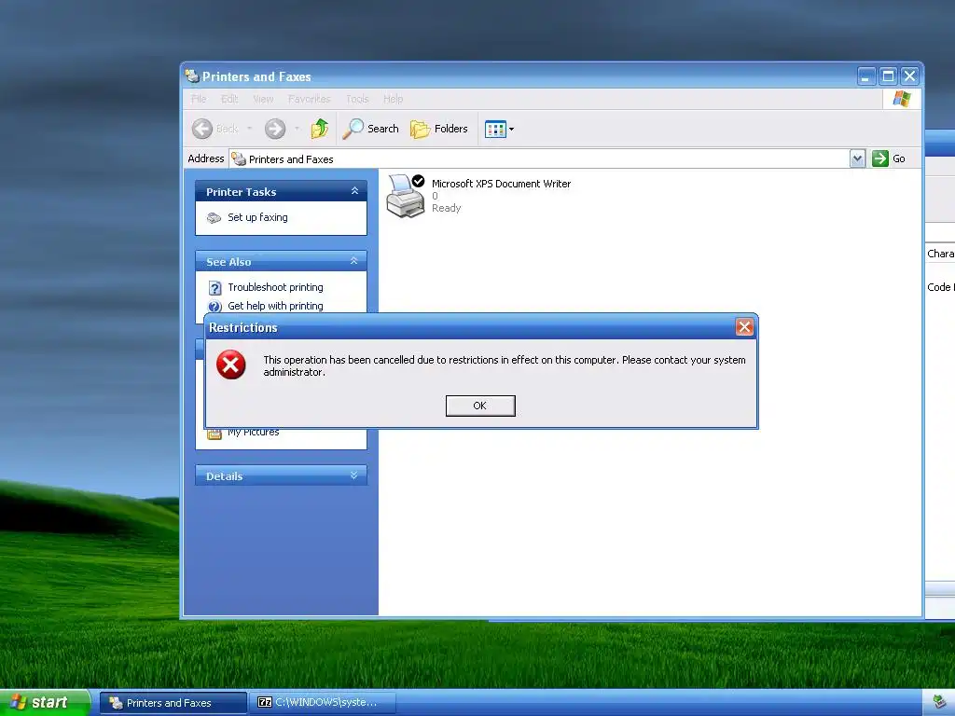Open the Favorites menu
This screenshot has width=955, height=716.
pos(310,99)
